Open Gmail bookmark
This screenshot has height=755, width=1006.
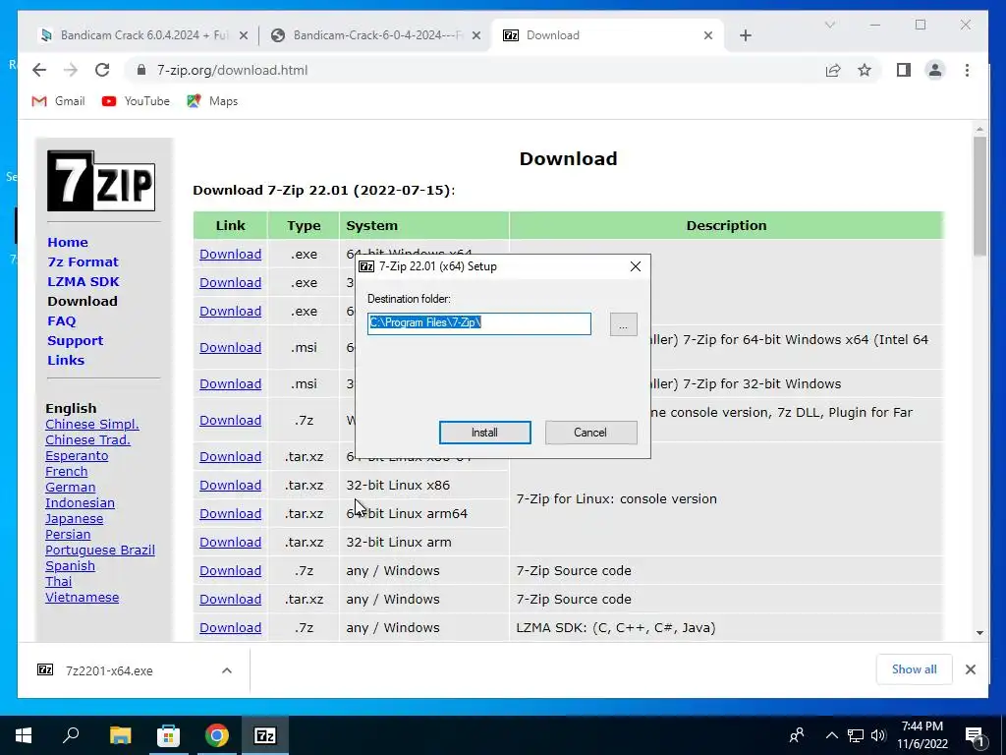58,101
